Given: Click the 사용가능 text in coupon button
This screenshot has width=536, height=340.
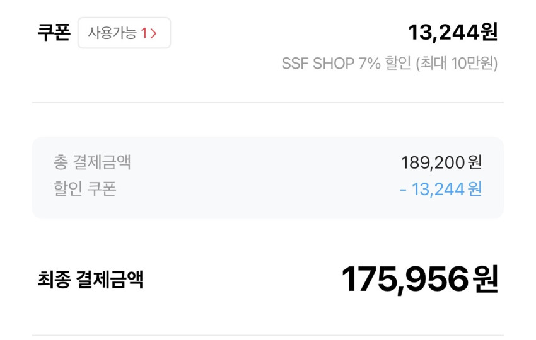Looking at the screenshot, I should pyautogui.click(x=113, y=33).
